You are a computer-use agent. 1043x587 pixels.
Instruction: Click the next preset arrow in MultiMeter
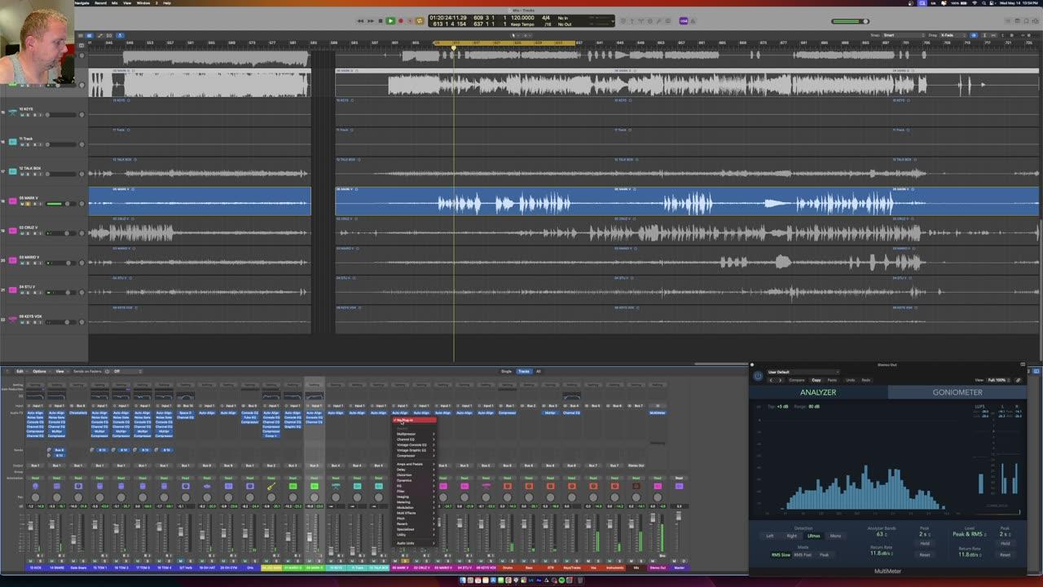[780, 380]
